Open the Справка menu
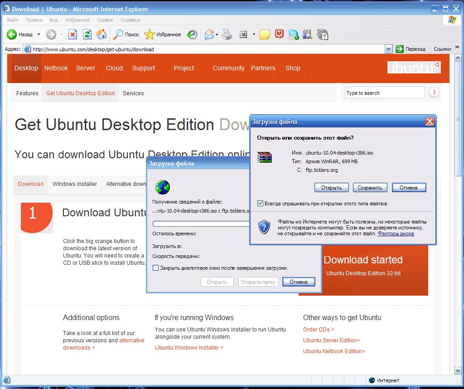Image resolution: width=464 pixels, height=389 pixels. point(130,20)
